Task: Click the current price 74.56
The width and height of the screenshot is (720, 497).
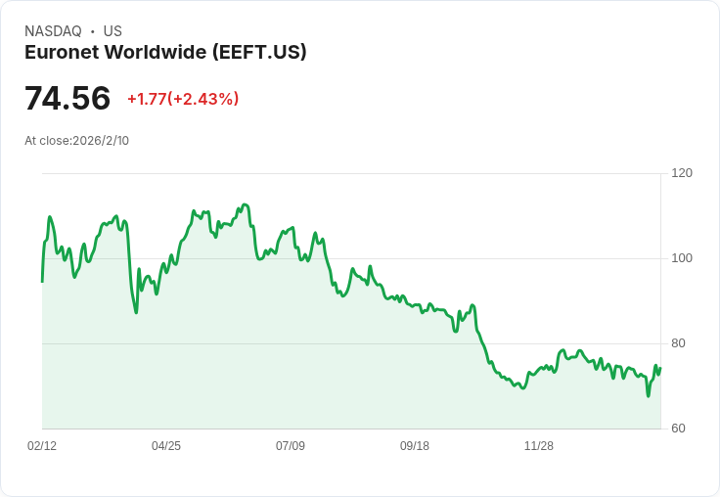Action: (x=67, y=99)
